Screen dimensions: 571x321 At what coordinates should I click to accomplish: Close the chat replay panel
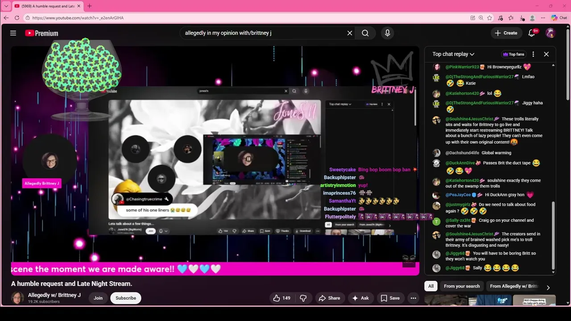[546, 54]
